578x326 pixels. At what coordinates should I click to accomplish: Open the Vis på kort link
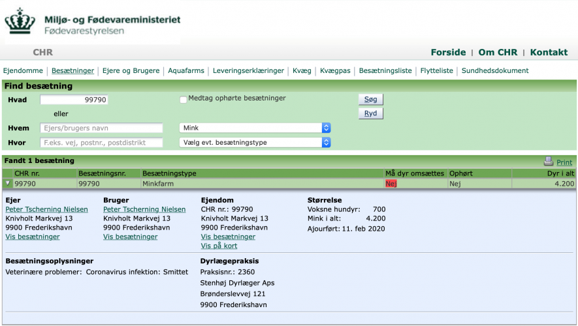219,246
